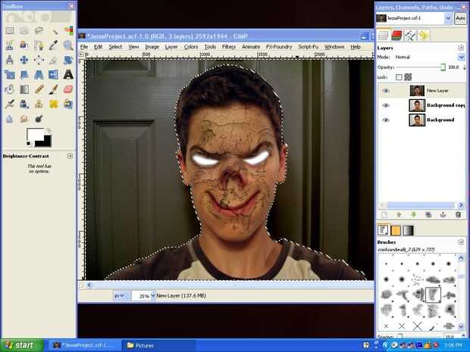The height and width of the screenshot is (352, 470).
Task: Select the Ink tool
Action: [24, 104]
